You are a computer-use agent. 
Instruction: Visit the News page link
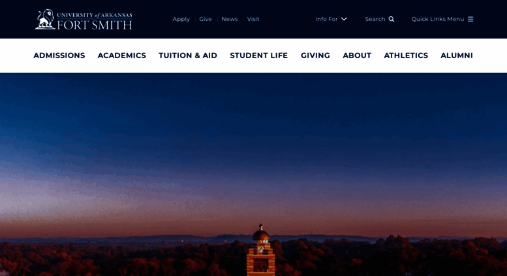tap(229, 19)
